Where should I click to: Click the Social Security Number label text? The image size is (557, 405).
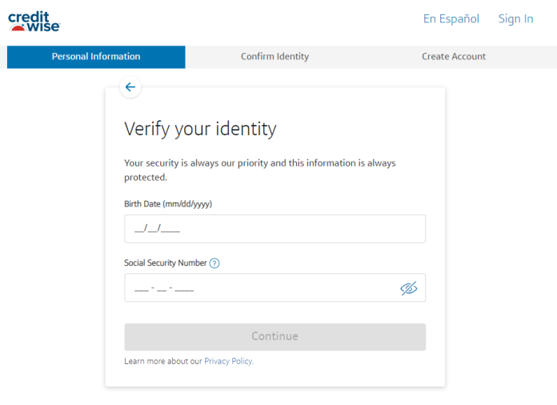pos(166,263)
